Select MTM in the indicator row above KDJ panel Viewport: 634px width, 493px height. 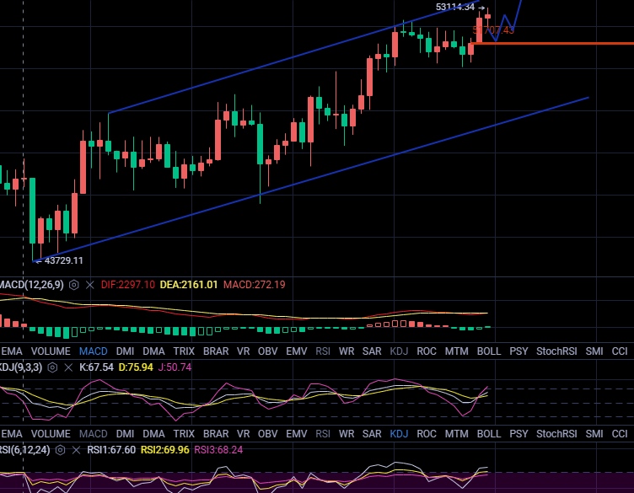[x=456, y=351]
